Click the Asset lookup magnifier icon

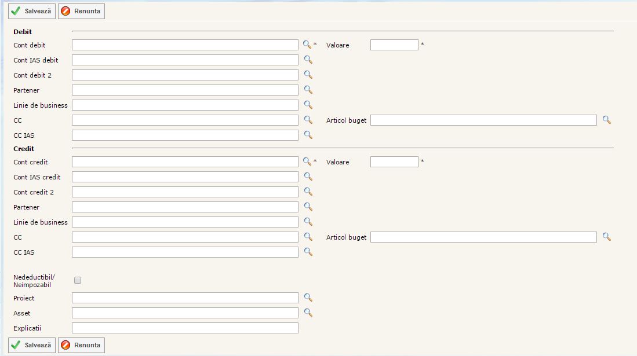pos(308,313)
